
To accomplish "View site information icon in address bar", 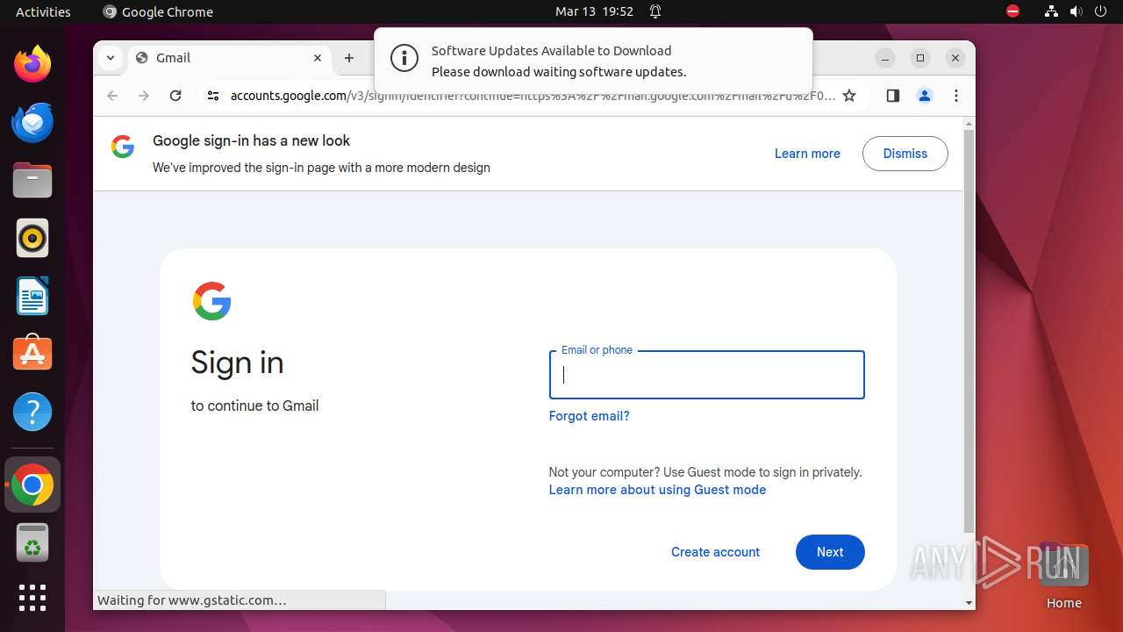I will coord(212,96).
